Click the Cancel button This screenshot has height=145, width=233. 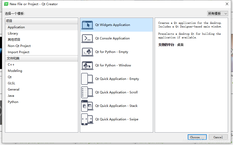pos(218,137)
